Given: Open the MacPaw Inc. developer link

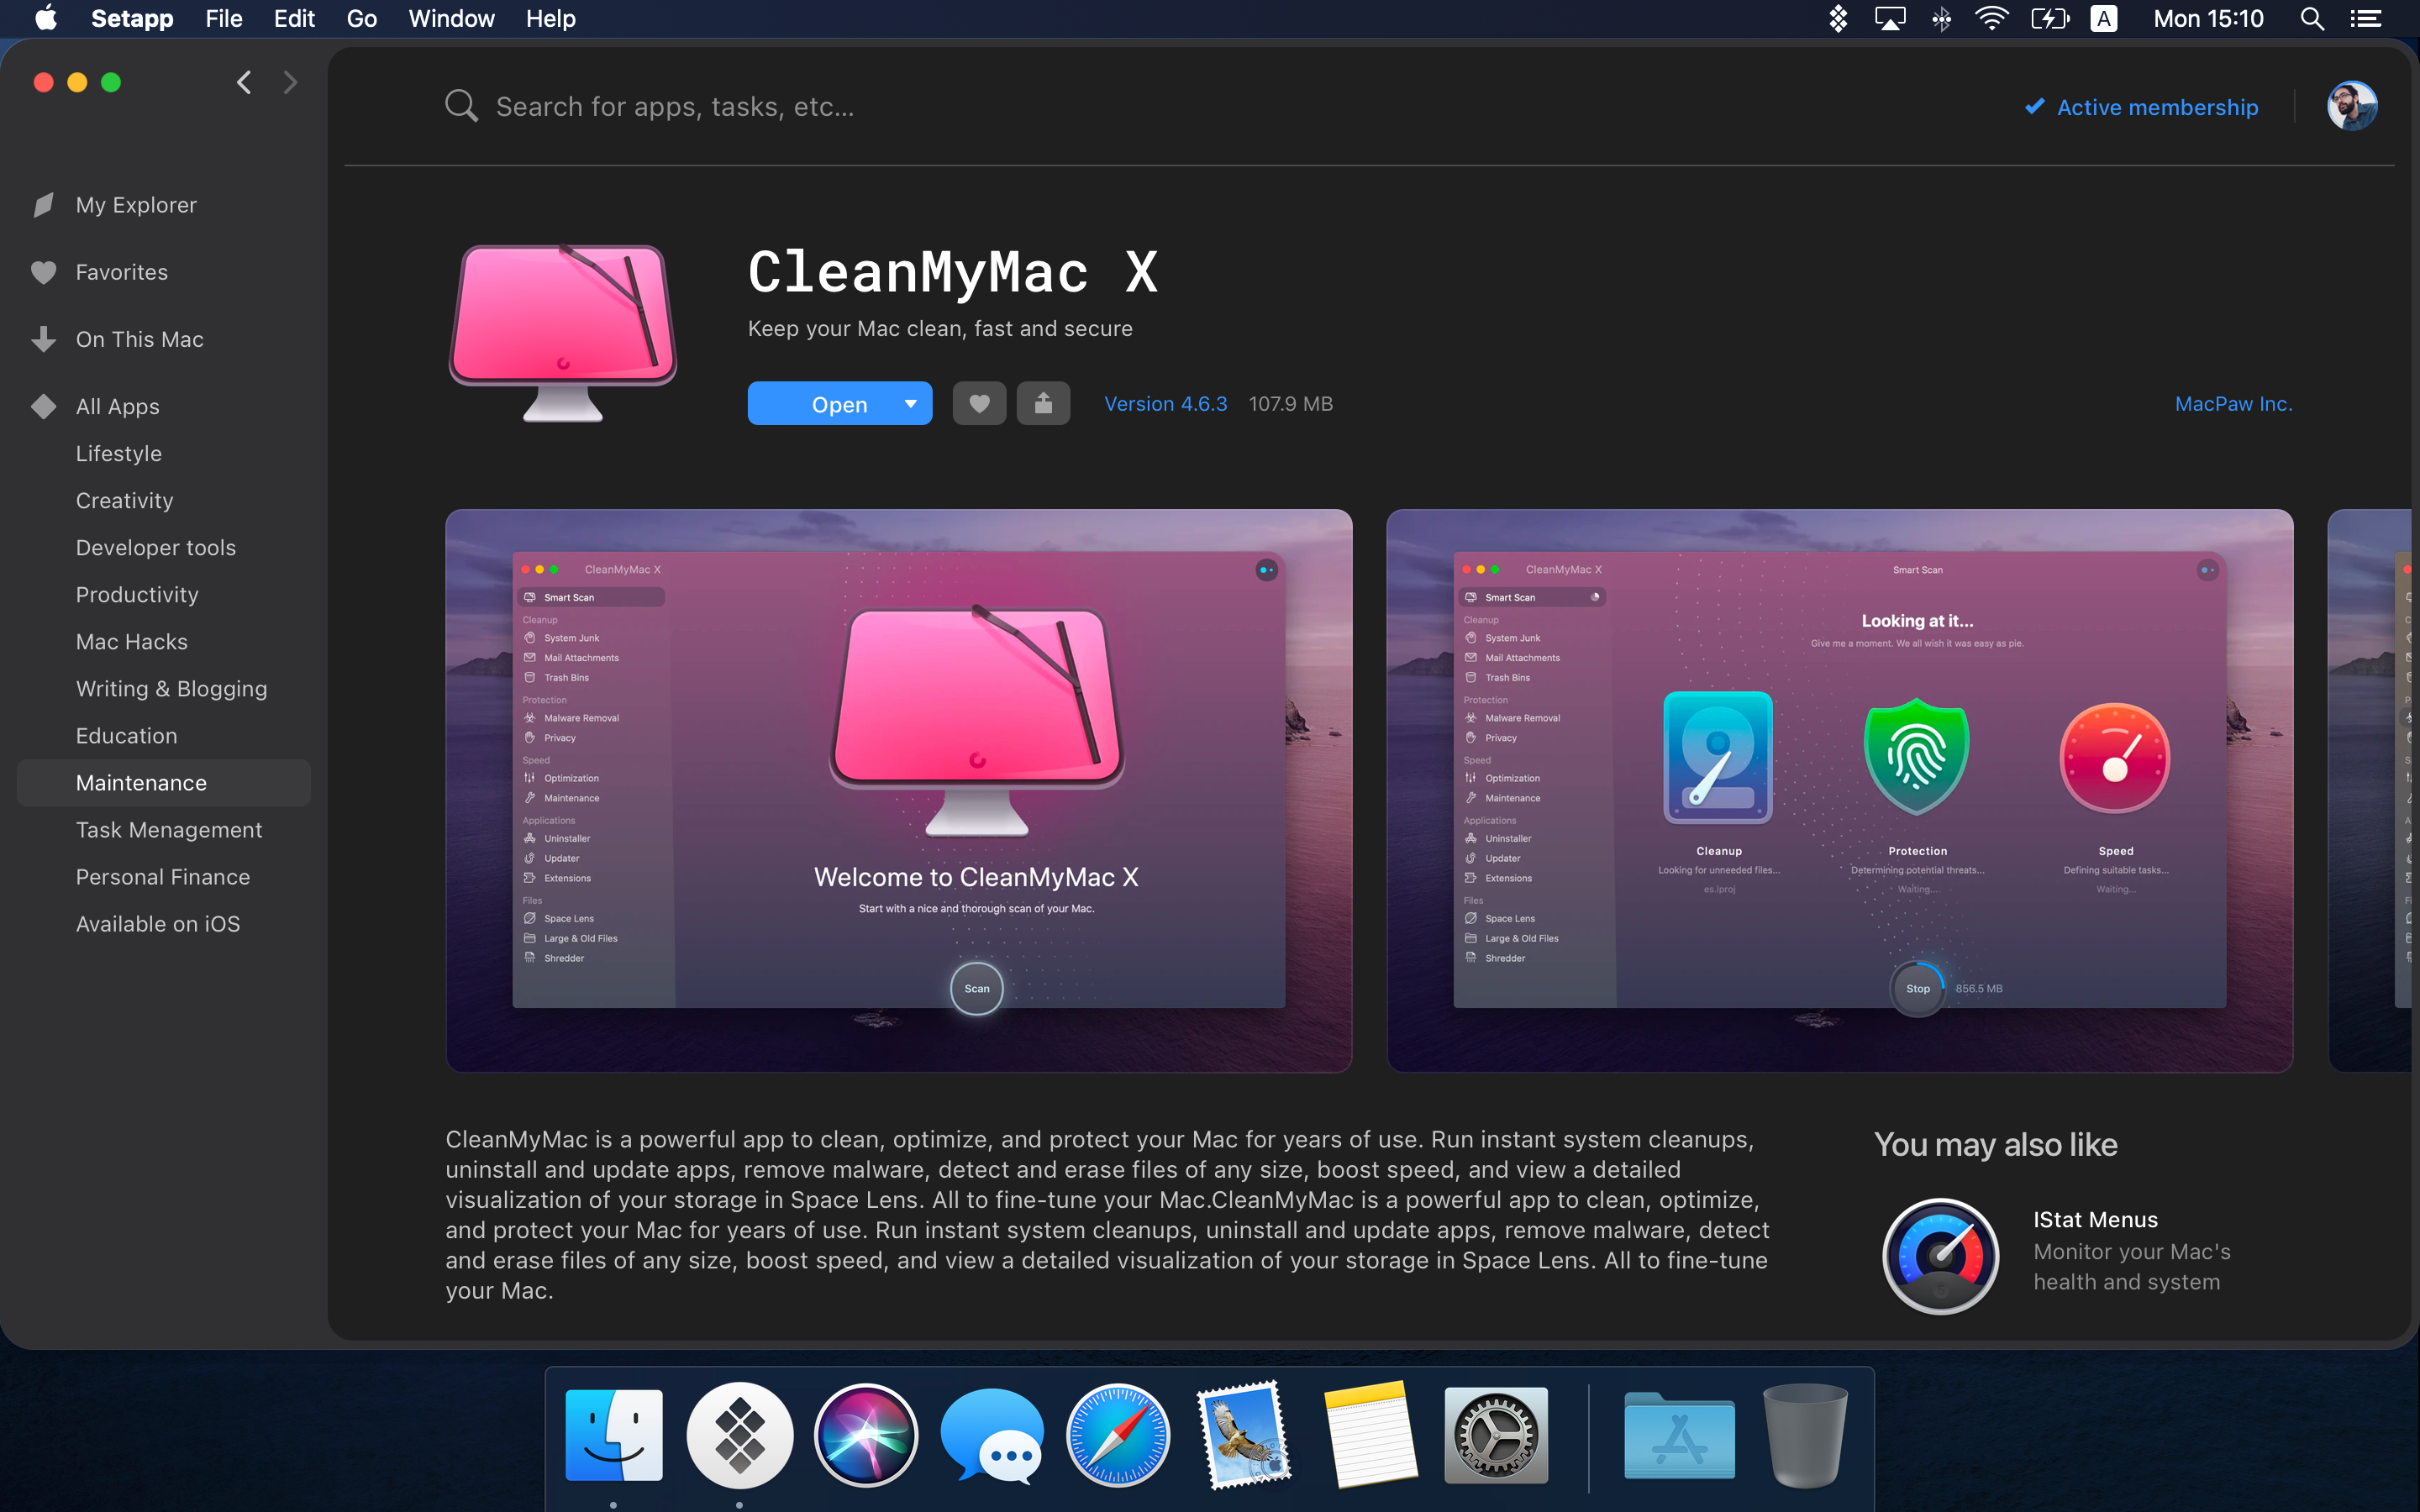Looking at the screenshot, I should pos(2233,404).
